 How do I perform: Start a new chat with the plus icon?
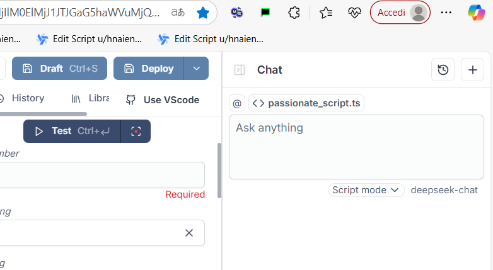[472, 70]
